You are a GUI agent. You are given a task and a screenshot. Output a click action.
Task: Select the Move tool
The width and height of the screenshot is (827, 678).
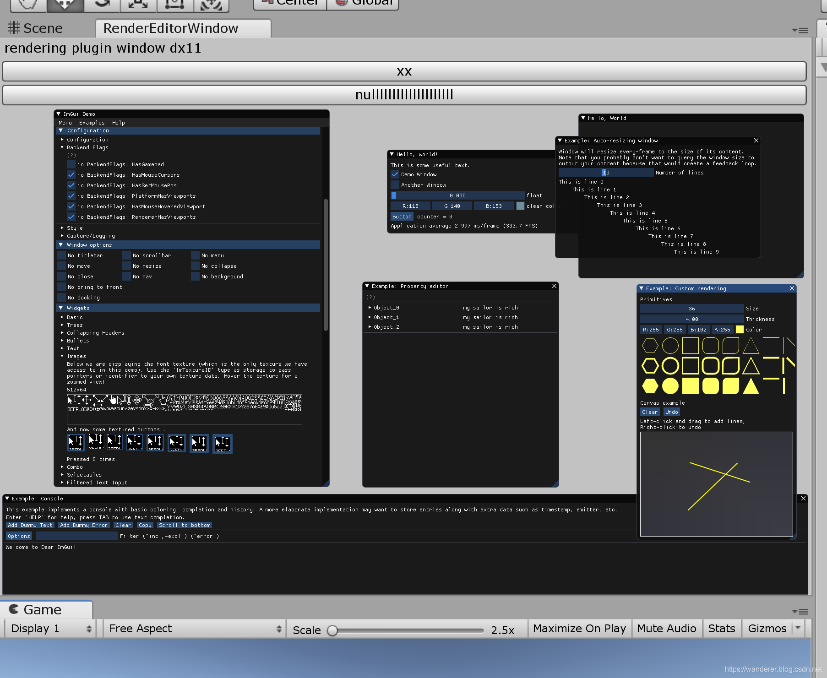[x=65, y=4]
